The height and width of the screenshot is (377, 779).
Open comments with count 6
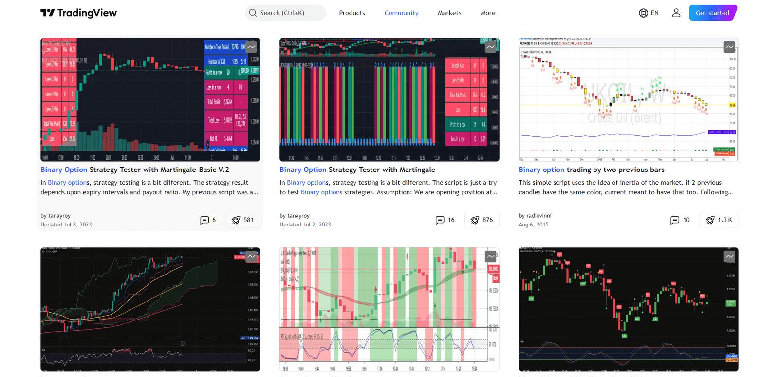click(208, 220)
